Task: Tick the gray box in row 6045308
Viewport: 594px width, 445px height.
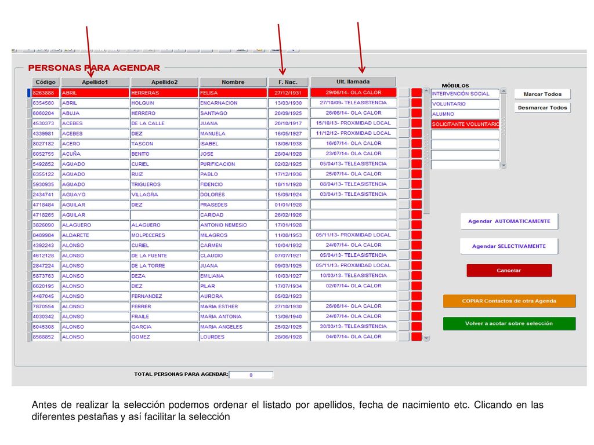Action: pos(404,327)
